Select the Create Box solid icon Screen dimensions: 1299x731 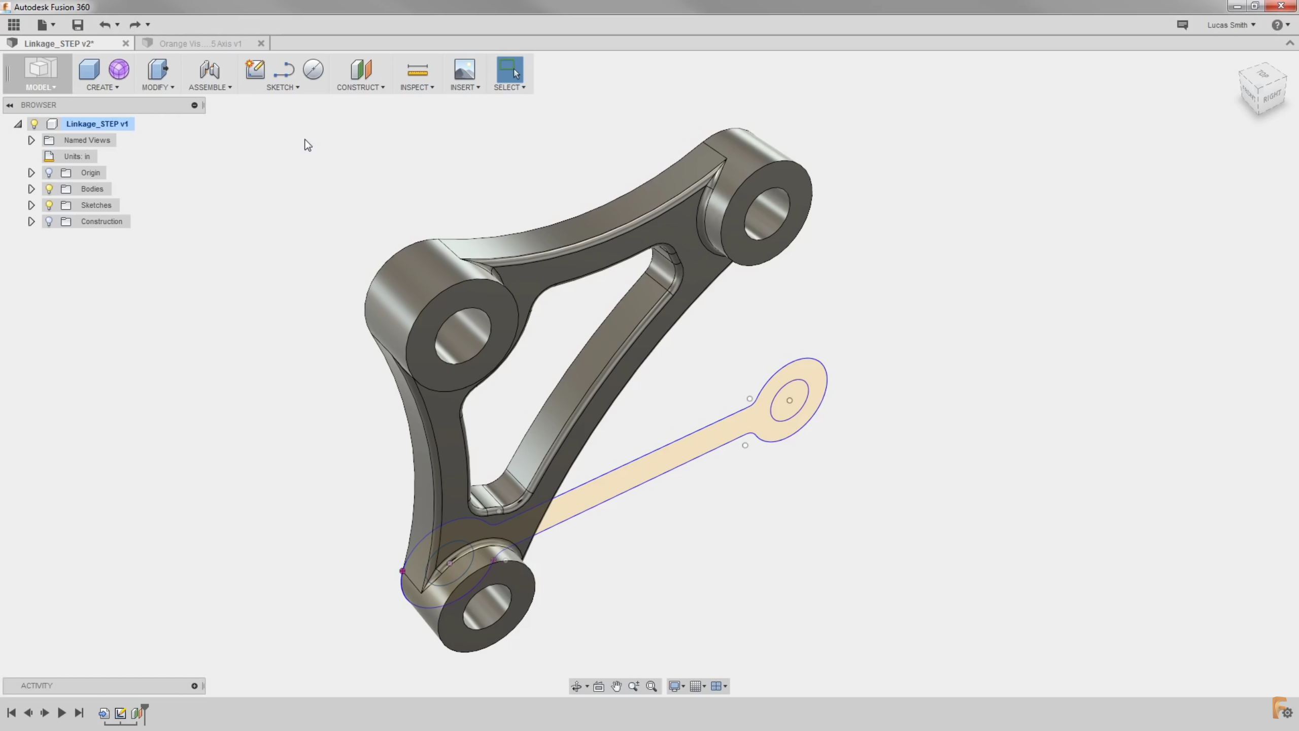89,69
